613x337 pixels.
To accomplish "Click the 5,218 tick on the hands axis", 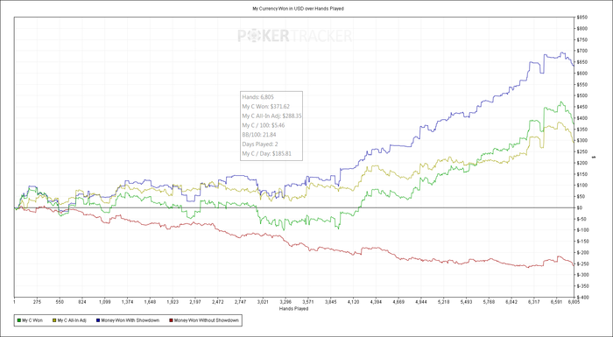I will (443, 302).
